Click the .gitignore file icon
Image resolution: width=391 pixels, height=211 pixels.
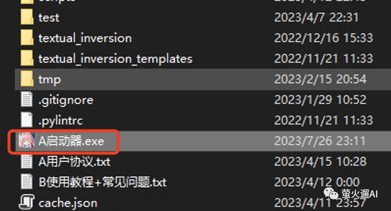point(27,100)
